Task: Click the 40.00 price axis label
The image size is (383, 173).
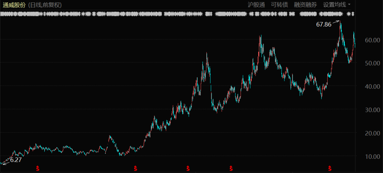Action: 372,87
